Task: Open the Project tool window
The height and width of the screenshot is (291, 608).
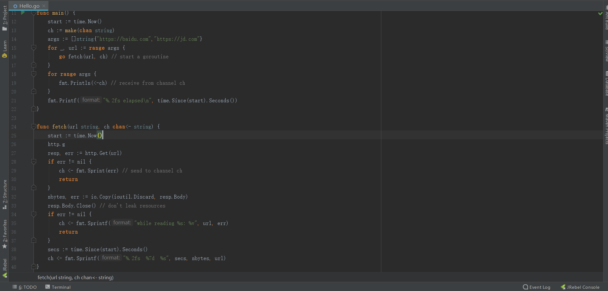Action: tap(4, 18)
